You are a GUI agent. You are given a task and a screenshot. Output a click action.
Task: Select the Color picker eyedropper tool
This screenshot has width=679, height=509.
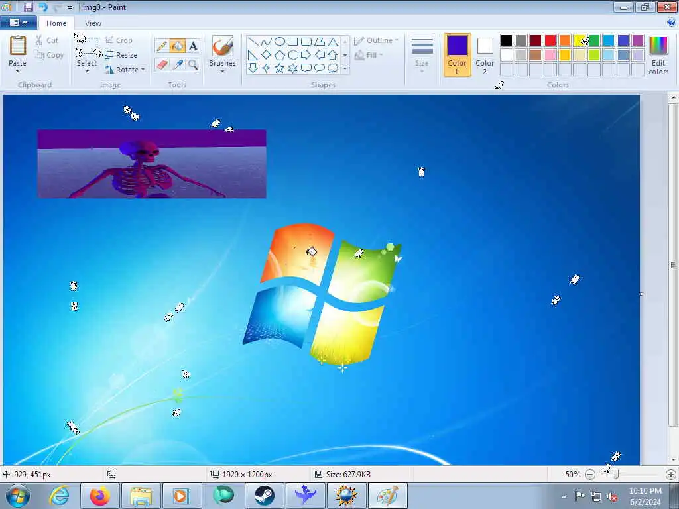[x=177, y=65]
